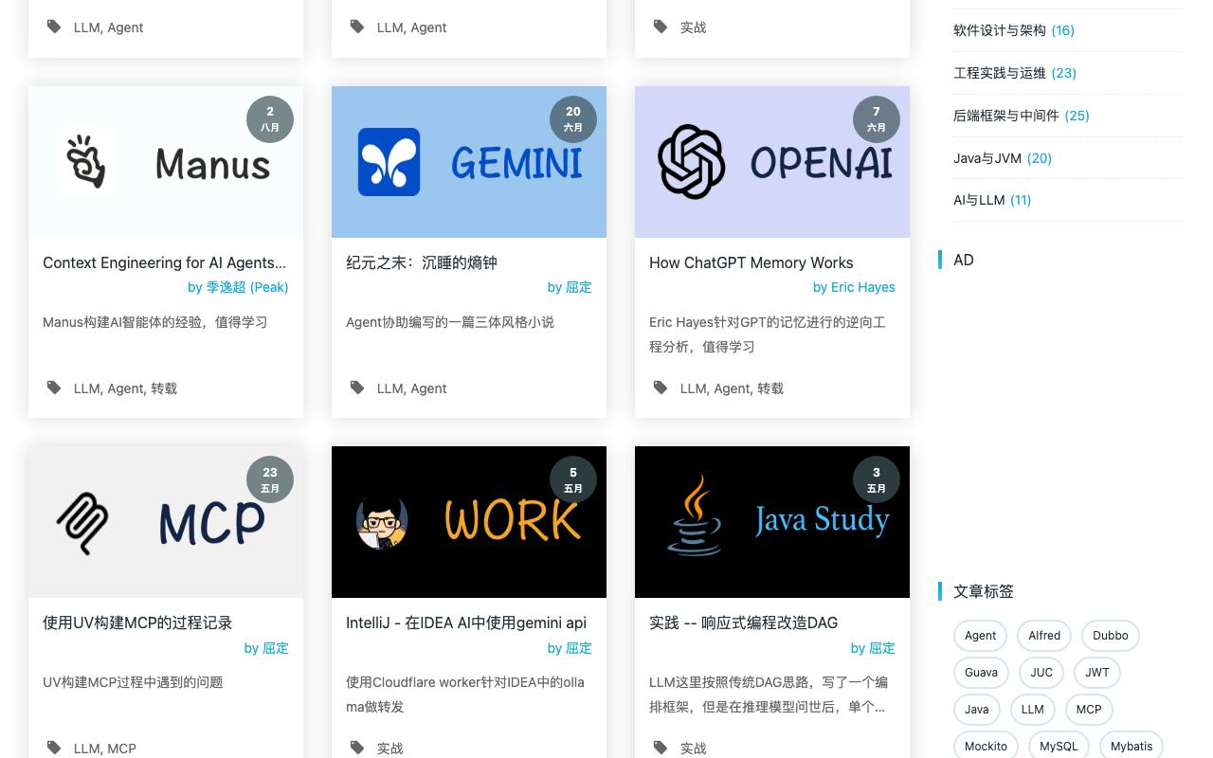Click the JUC tag pill
The image size is (1213, 758).
[1041, 673]
